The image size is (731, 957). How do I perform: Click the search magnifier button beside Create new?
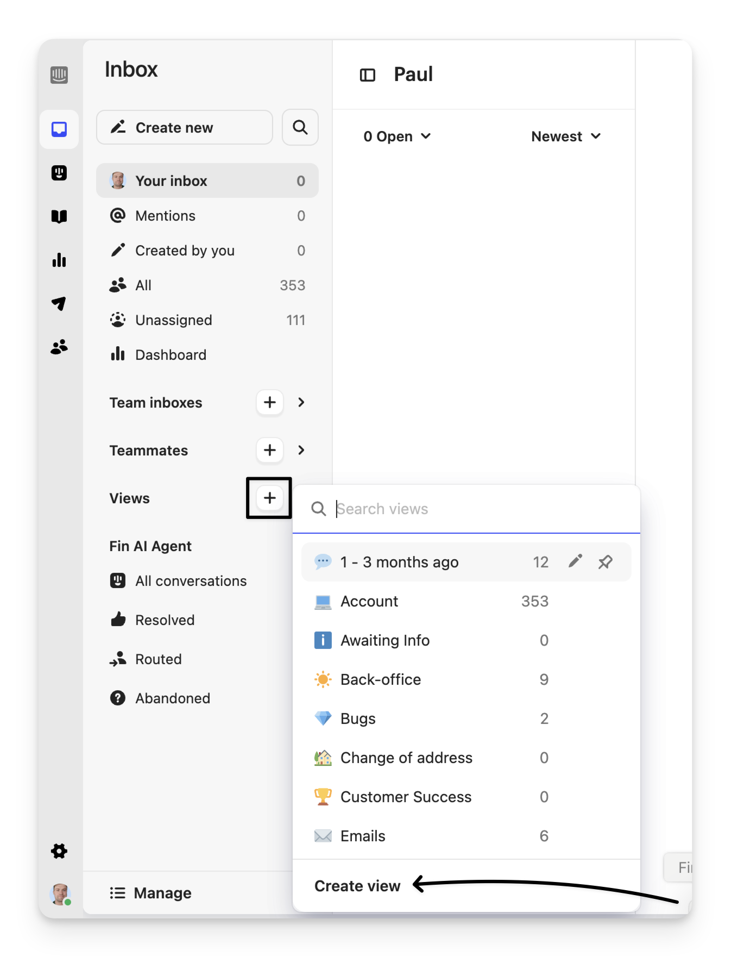point(300,128)
